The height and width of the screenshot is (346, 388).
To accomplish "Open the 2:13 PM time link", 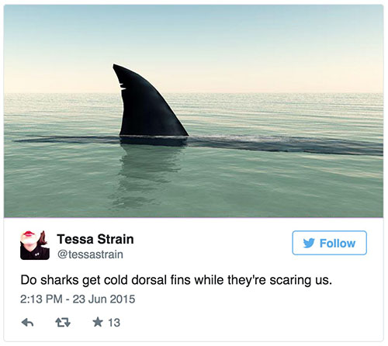I will (41, 299).
